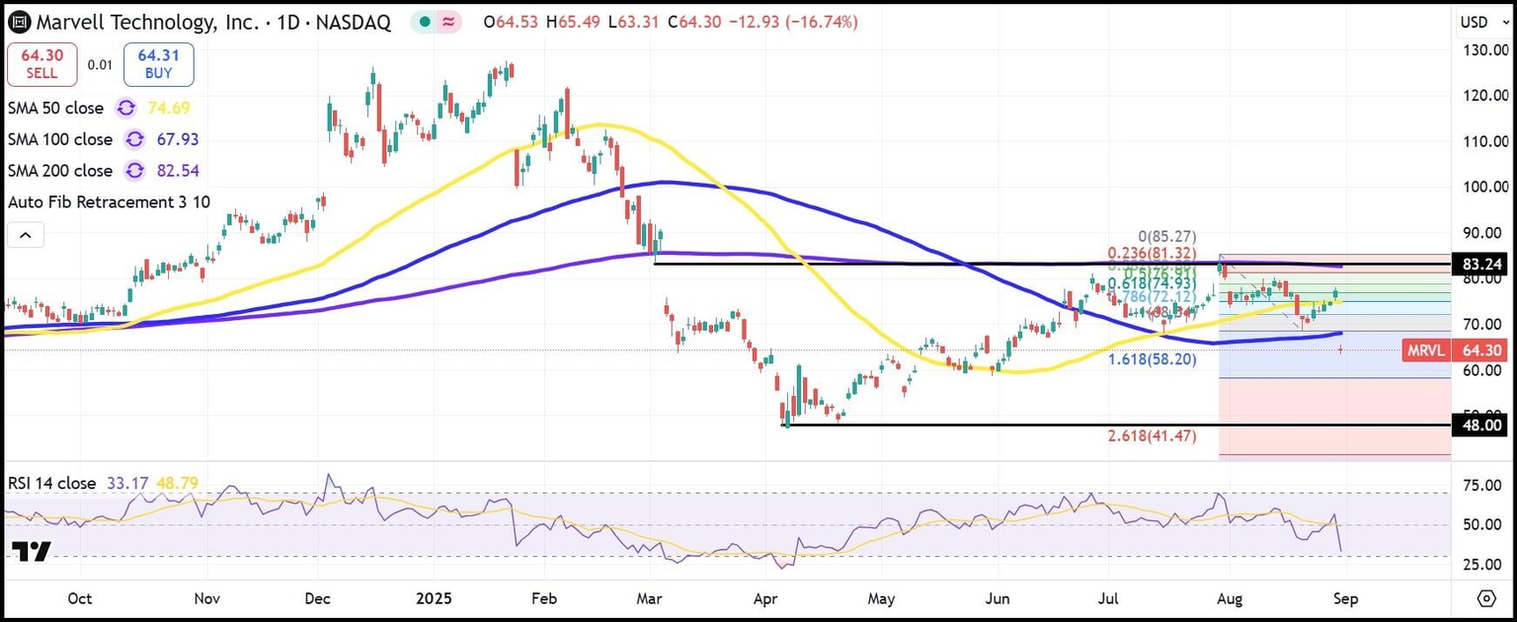Refresh the SMA 100 close indicator
Viewport: 1517px width, 622px height.
(x=134, y=139)
